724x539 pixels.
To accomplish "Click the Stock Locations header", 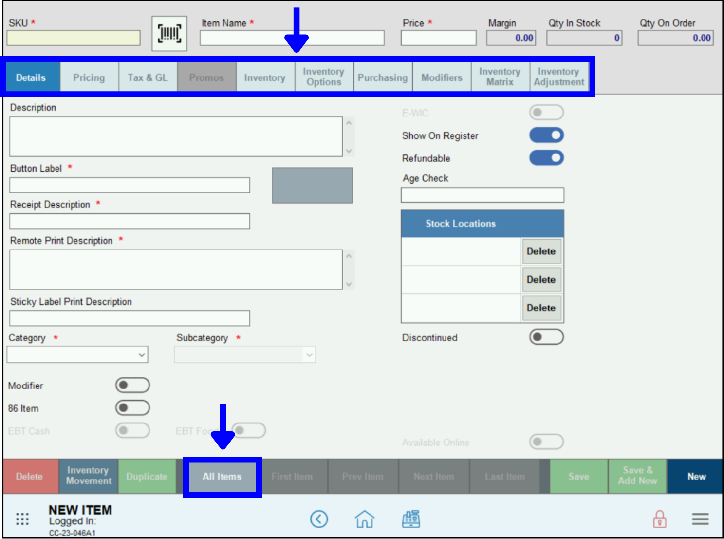I will click(x=483, y=224).
